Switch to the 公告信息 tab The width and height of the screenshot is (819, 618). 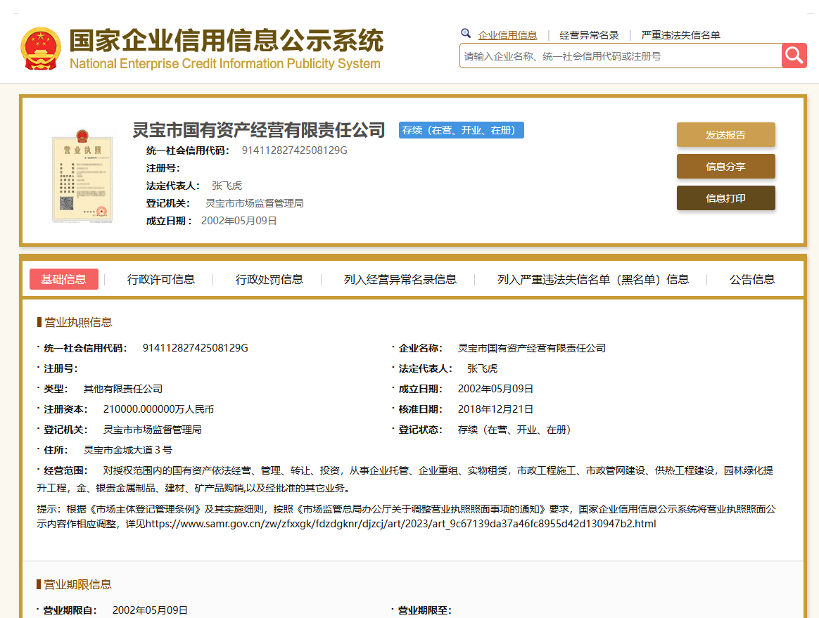pos(752,279)
